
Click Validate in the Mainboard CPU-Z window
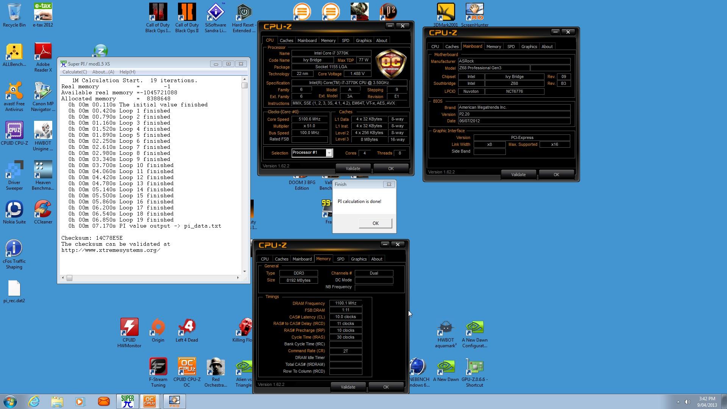point(518,175)
